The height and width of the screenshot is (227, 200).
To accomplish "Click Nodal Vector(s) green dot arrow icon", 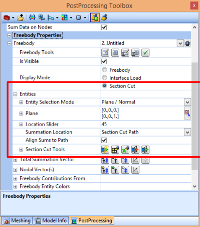I will (x=115, y=170).
